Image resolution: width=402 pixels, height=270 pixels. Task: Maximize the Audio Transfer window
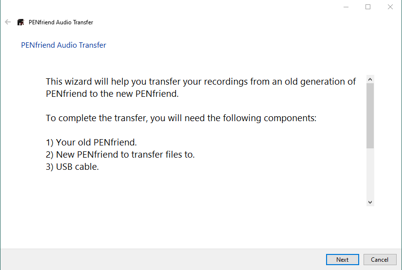[x=368, y=7]
